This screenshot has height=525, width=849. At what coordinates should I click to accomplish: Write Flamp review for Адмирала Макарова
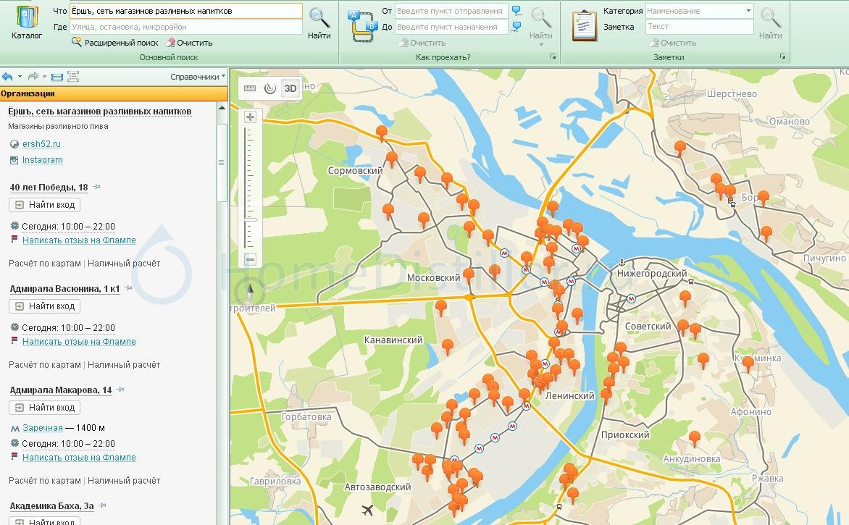tap(79, 458)
